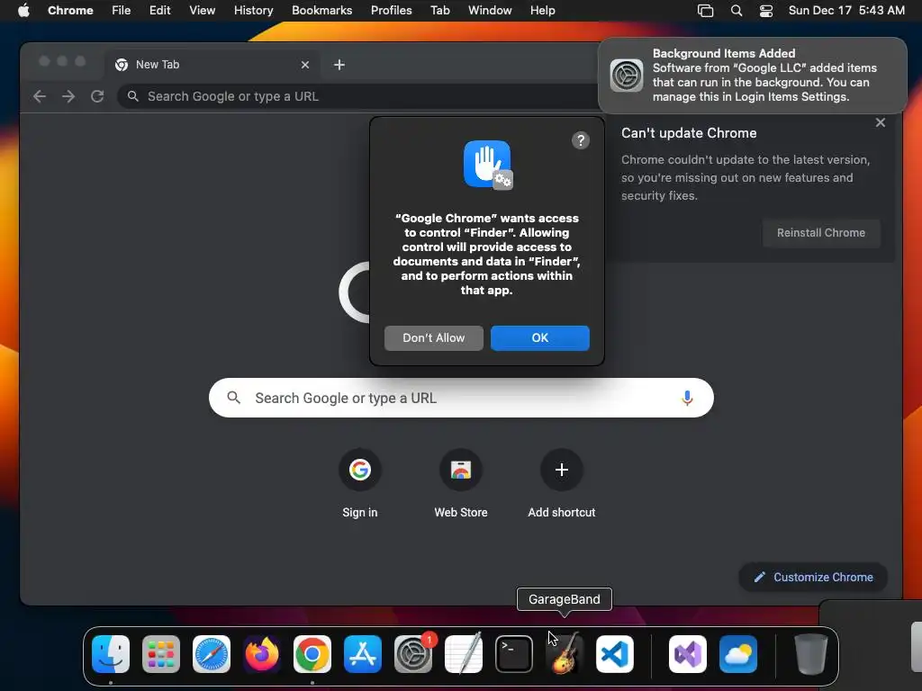Click the date and time in menu bar
Image resolution: width=922 pixels, height=691 pixels.
tap(846, 11)
